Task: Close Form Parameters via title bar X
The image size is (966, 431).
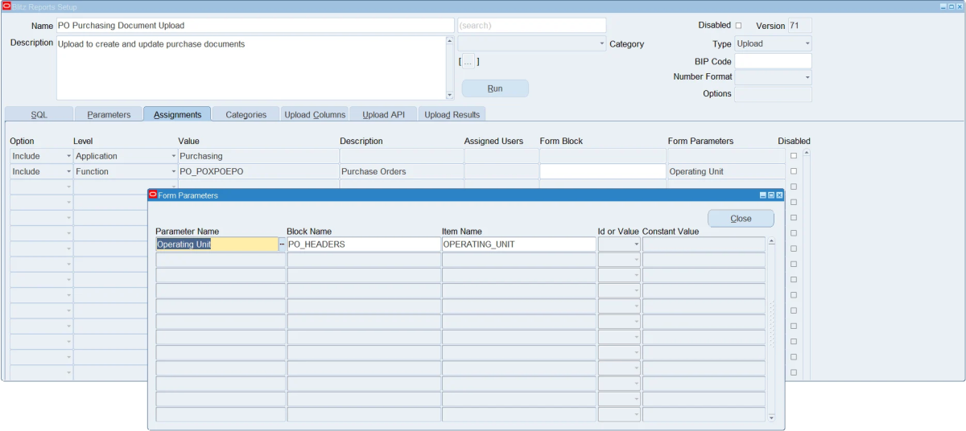Action: point(779,195)
